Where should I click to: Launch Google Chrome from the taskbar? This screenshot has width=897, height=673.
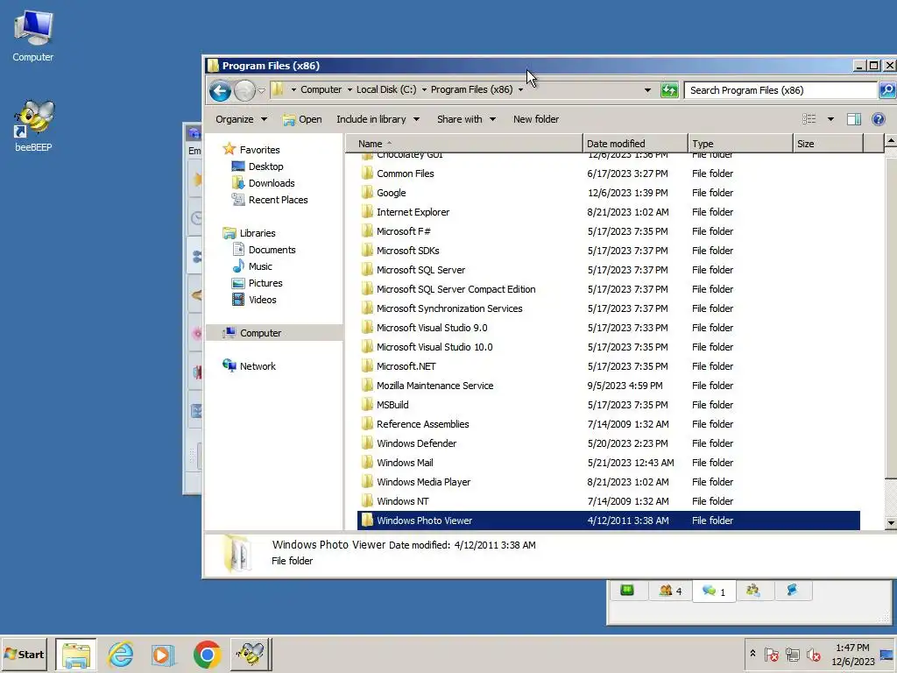[207, 655]
